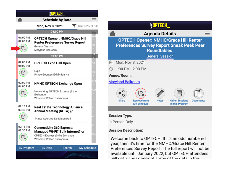The height and width of the screenshot is (173, 236).
Task: Tap the 01:00 PM time header bar
Action: point(57,31)
